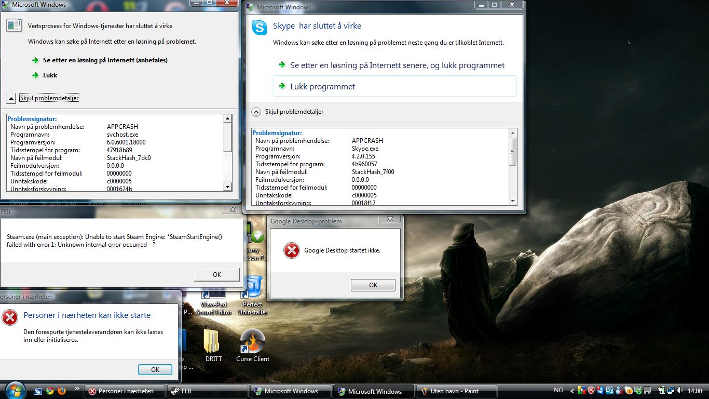Click the Switch between windows quick launch icon
This screenshot has height=399, width=709.
coord(38,391)
